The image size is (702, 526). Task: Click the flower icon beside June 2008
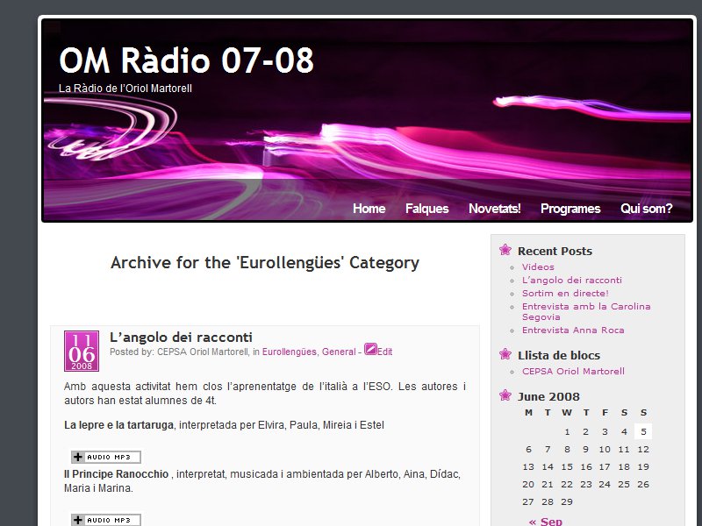point(505,396)
